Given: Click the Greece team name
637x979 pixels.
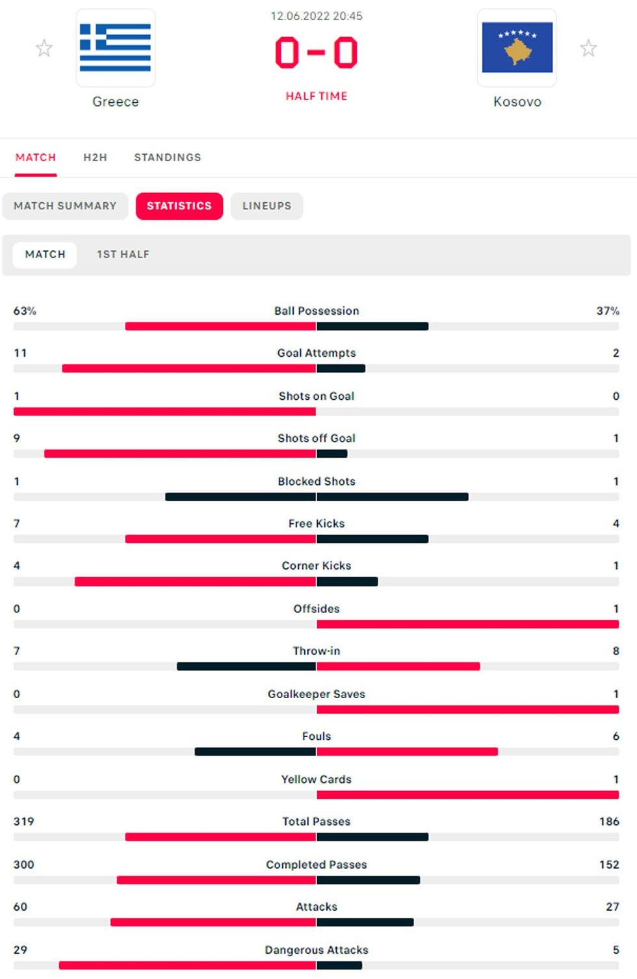Looking at the screenshot, I should coord(116,101).
